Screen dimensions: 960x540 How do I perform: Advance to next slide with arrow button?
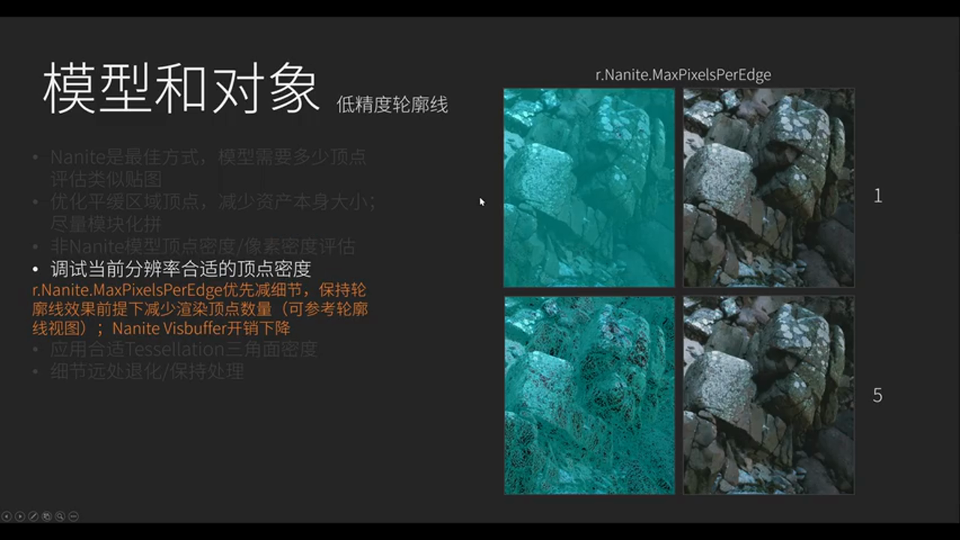[20, 516]
